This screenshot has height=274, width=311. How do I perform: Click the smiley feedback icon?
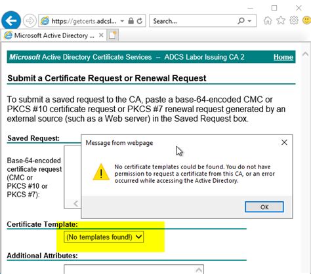point(306,20)
